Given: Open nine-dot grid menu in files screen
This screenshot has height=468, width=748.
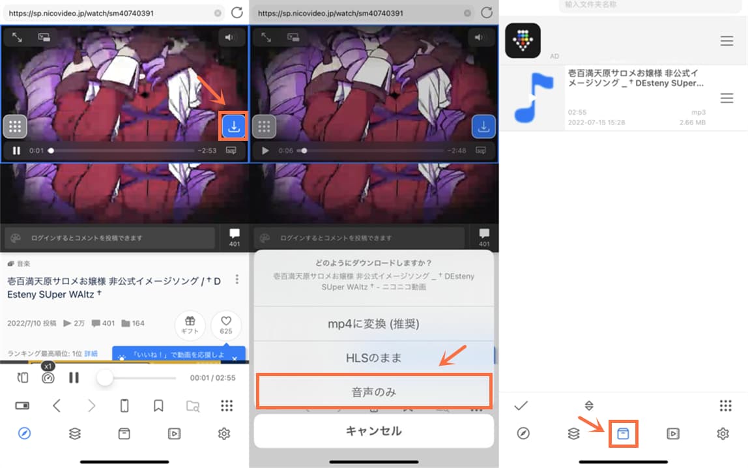Looking at the screenshot, I should tap(726, 406).
